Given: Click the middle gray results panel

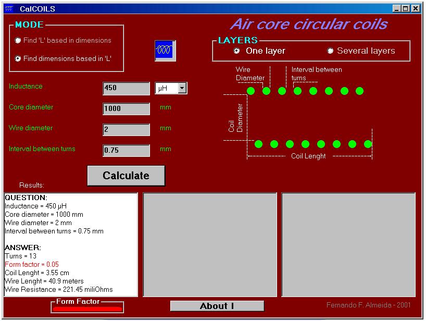Looking at the screenshot, I should click(x=210, y=245).
